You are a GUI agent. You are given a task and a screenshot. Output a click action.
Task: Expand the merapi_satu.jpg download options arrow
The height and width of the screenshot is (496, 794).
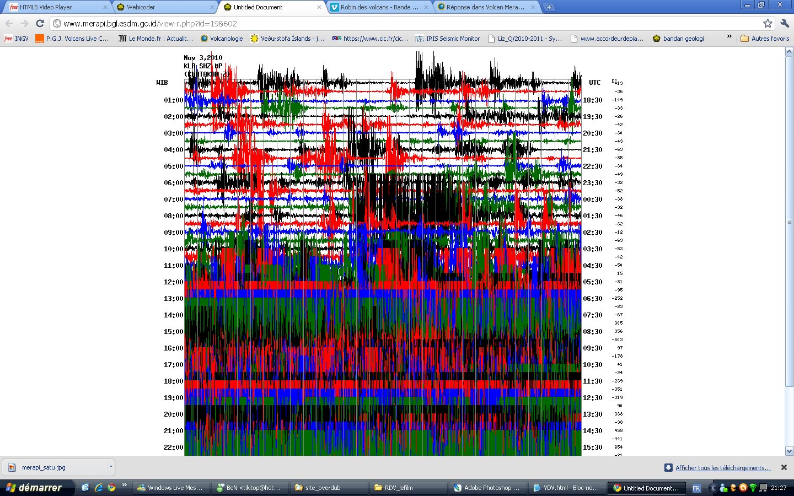(111, 467)
